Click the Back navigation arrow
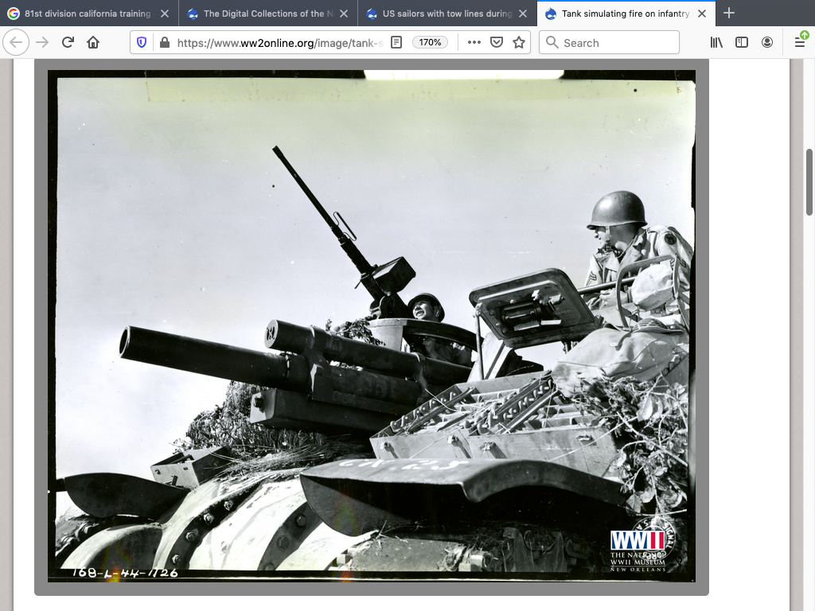 [17, 42]
